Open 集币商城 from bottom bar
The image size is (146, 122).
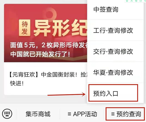pos(38,114)
